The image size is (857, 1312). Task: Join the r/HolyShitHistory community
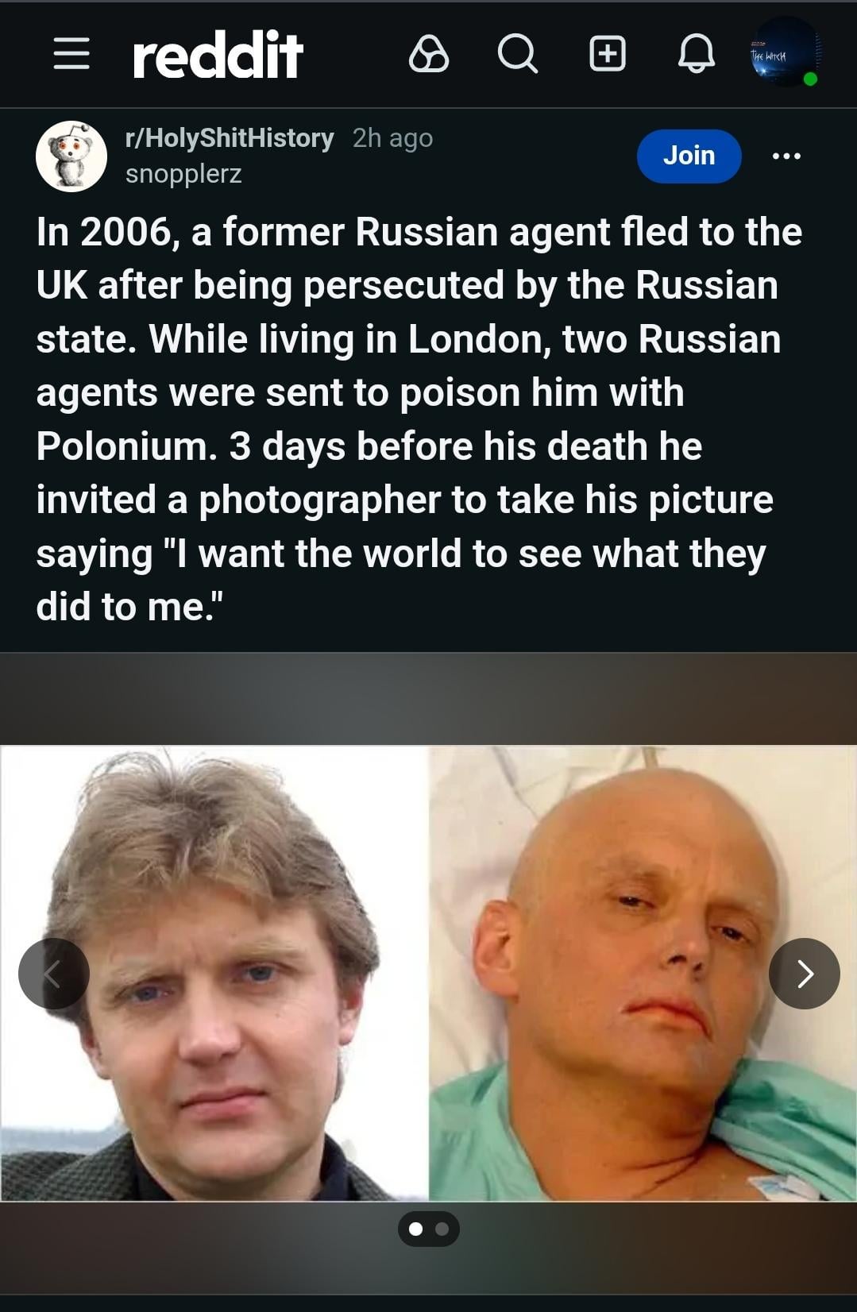689,156
